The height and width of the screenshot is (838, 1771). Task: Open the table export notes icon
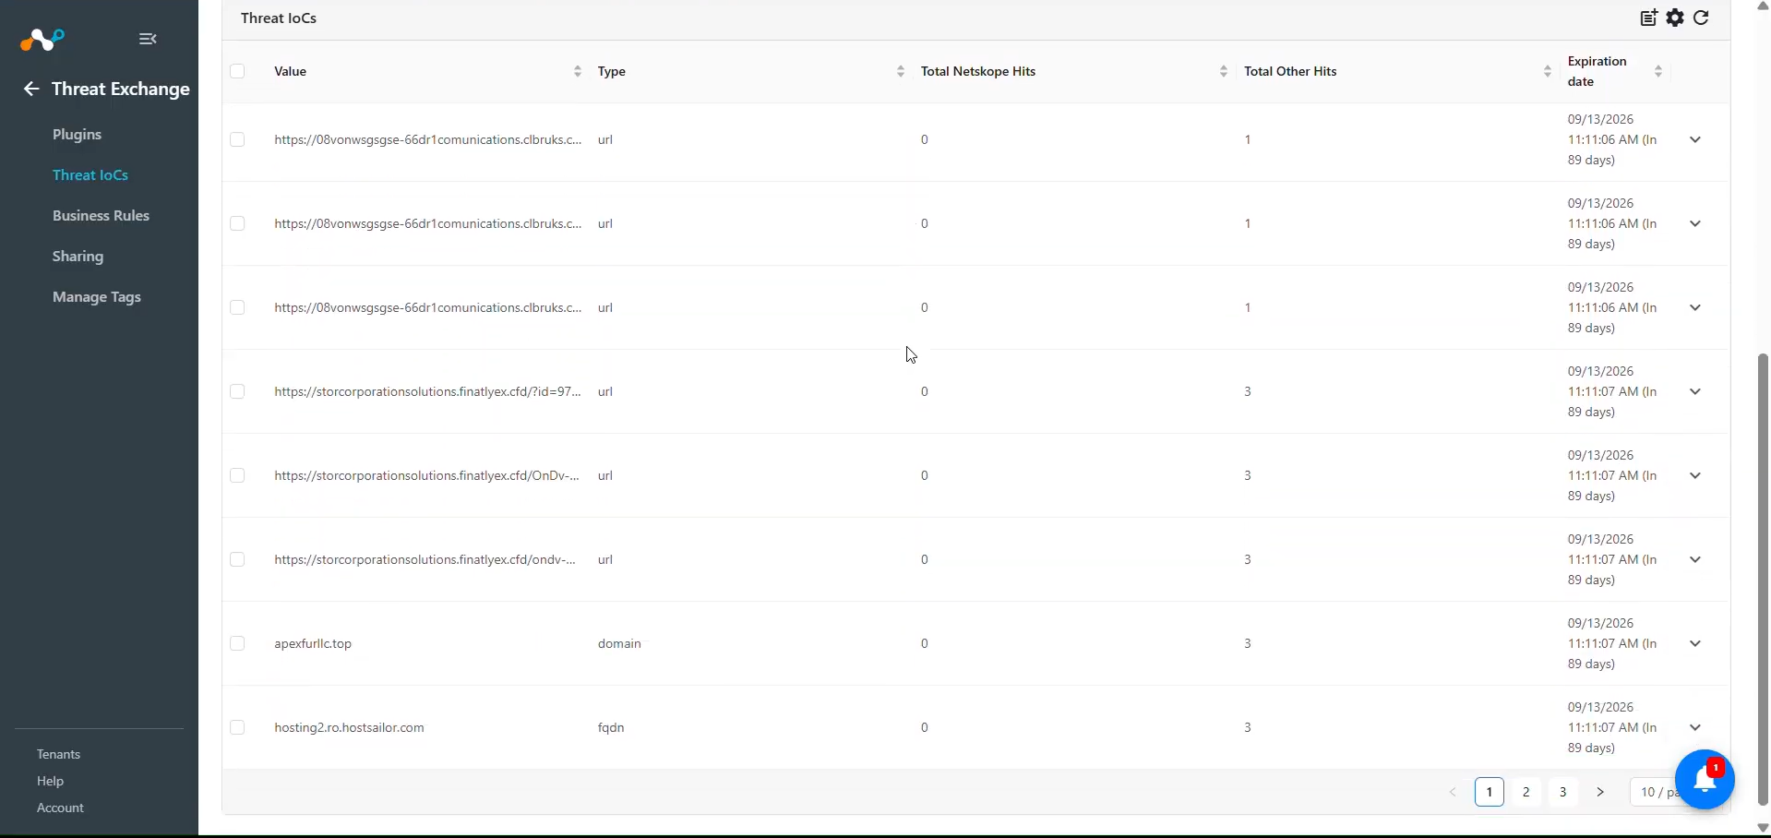coord(1649,18)
